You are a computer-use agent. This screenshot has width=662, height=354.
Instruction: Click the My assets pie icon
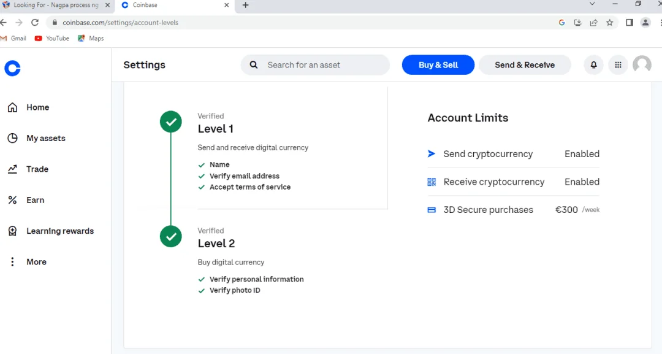pyautogui.click(x=13, y=138)
